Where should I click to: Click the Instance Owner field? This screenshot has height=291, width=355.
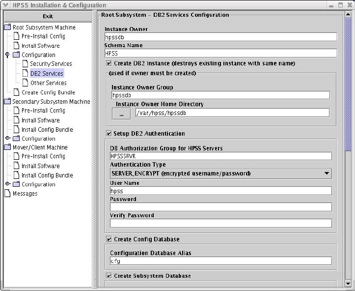click(x=221, y=37)
